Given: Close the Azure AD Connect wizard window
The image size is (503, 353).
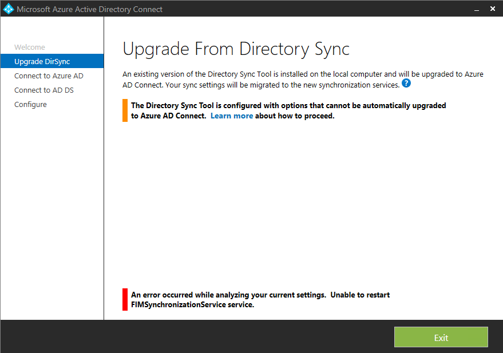Looking at the screenshot, I should click(x=493, y=9).
